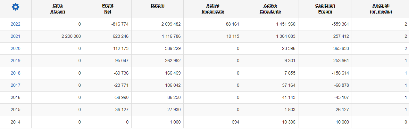
Task: Select the 2020 year link
Action: click(x=15, y=48)
